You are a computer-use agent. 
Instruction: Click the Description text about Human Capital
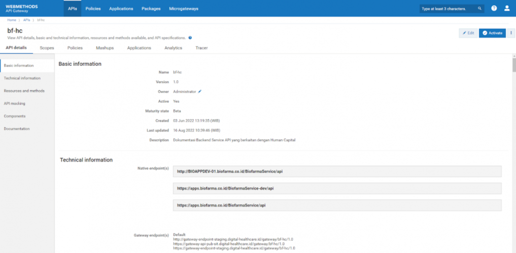[x=234, y=140]
